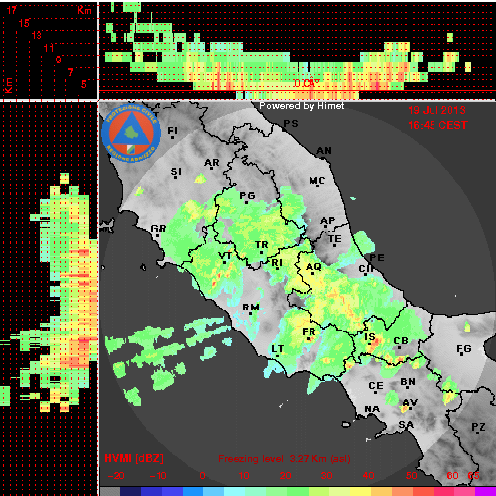This screenshot has width=496, height=496.
Task: Click the Protezione Civile Abruzzo logo
Action: (131, 133)
